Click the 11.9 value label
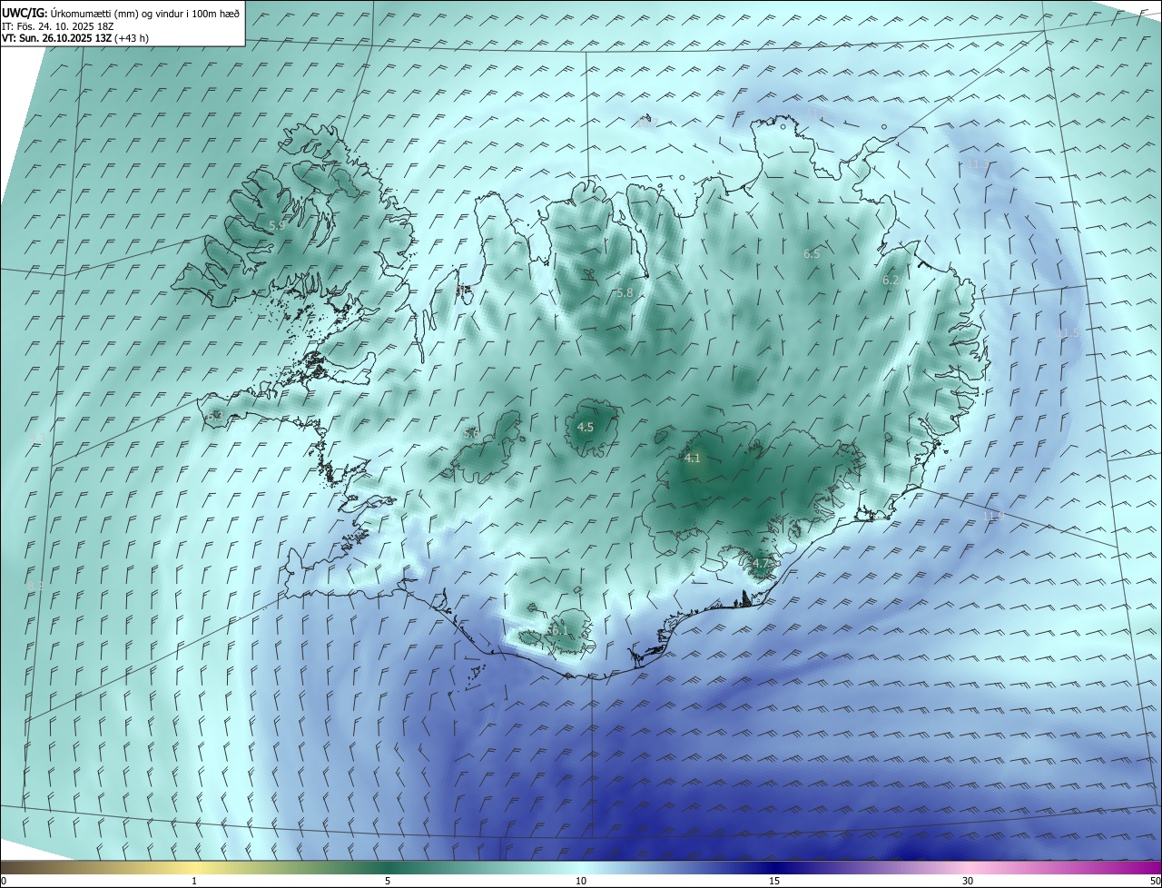 [993, 516]
